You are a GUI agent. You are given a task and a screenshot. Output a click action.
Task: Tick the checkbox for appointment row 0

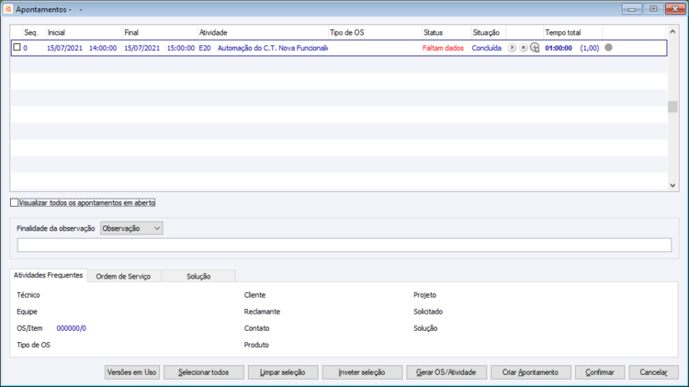coord(17,47)
